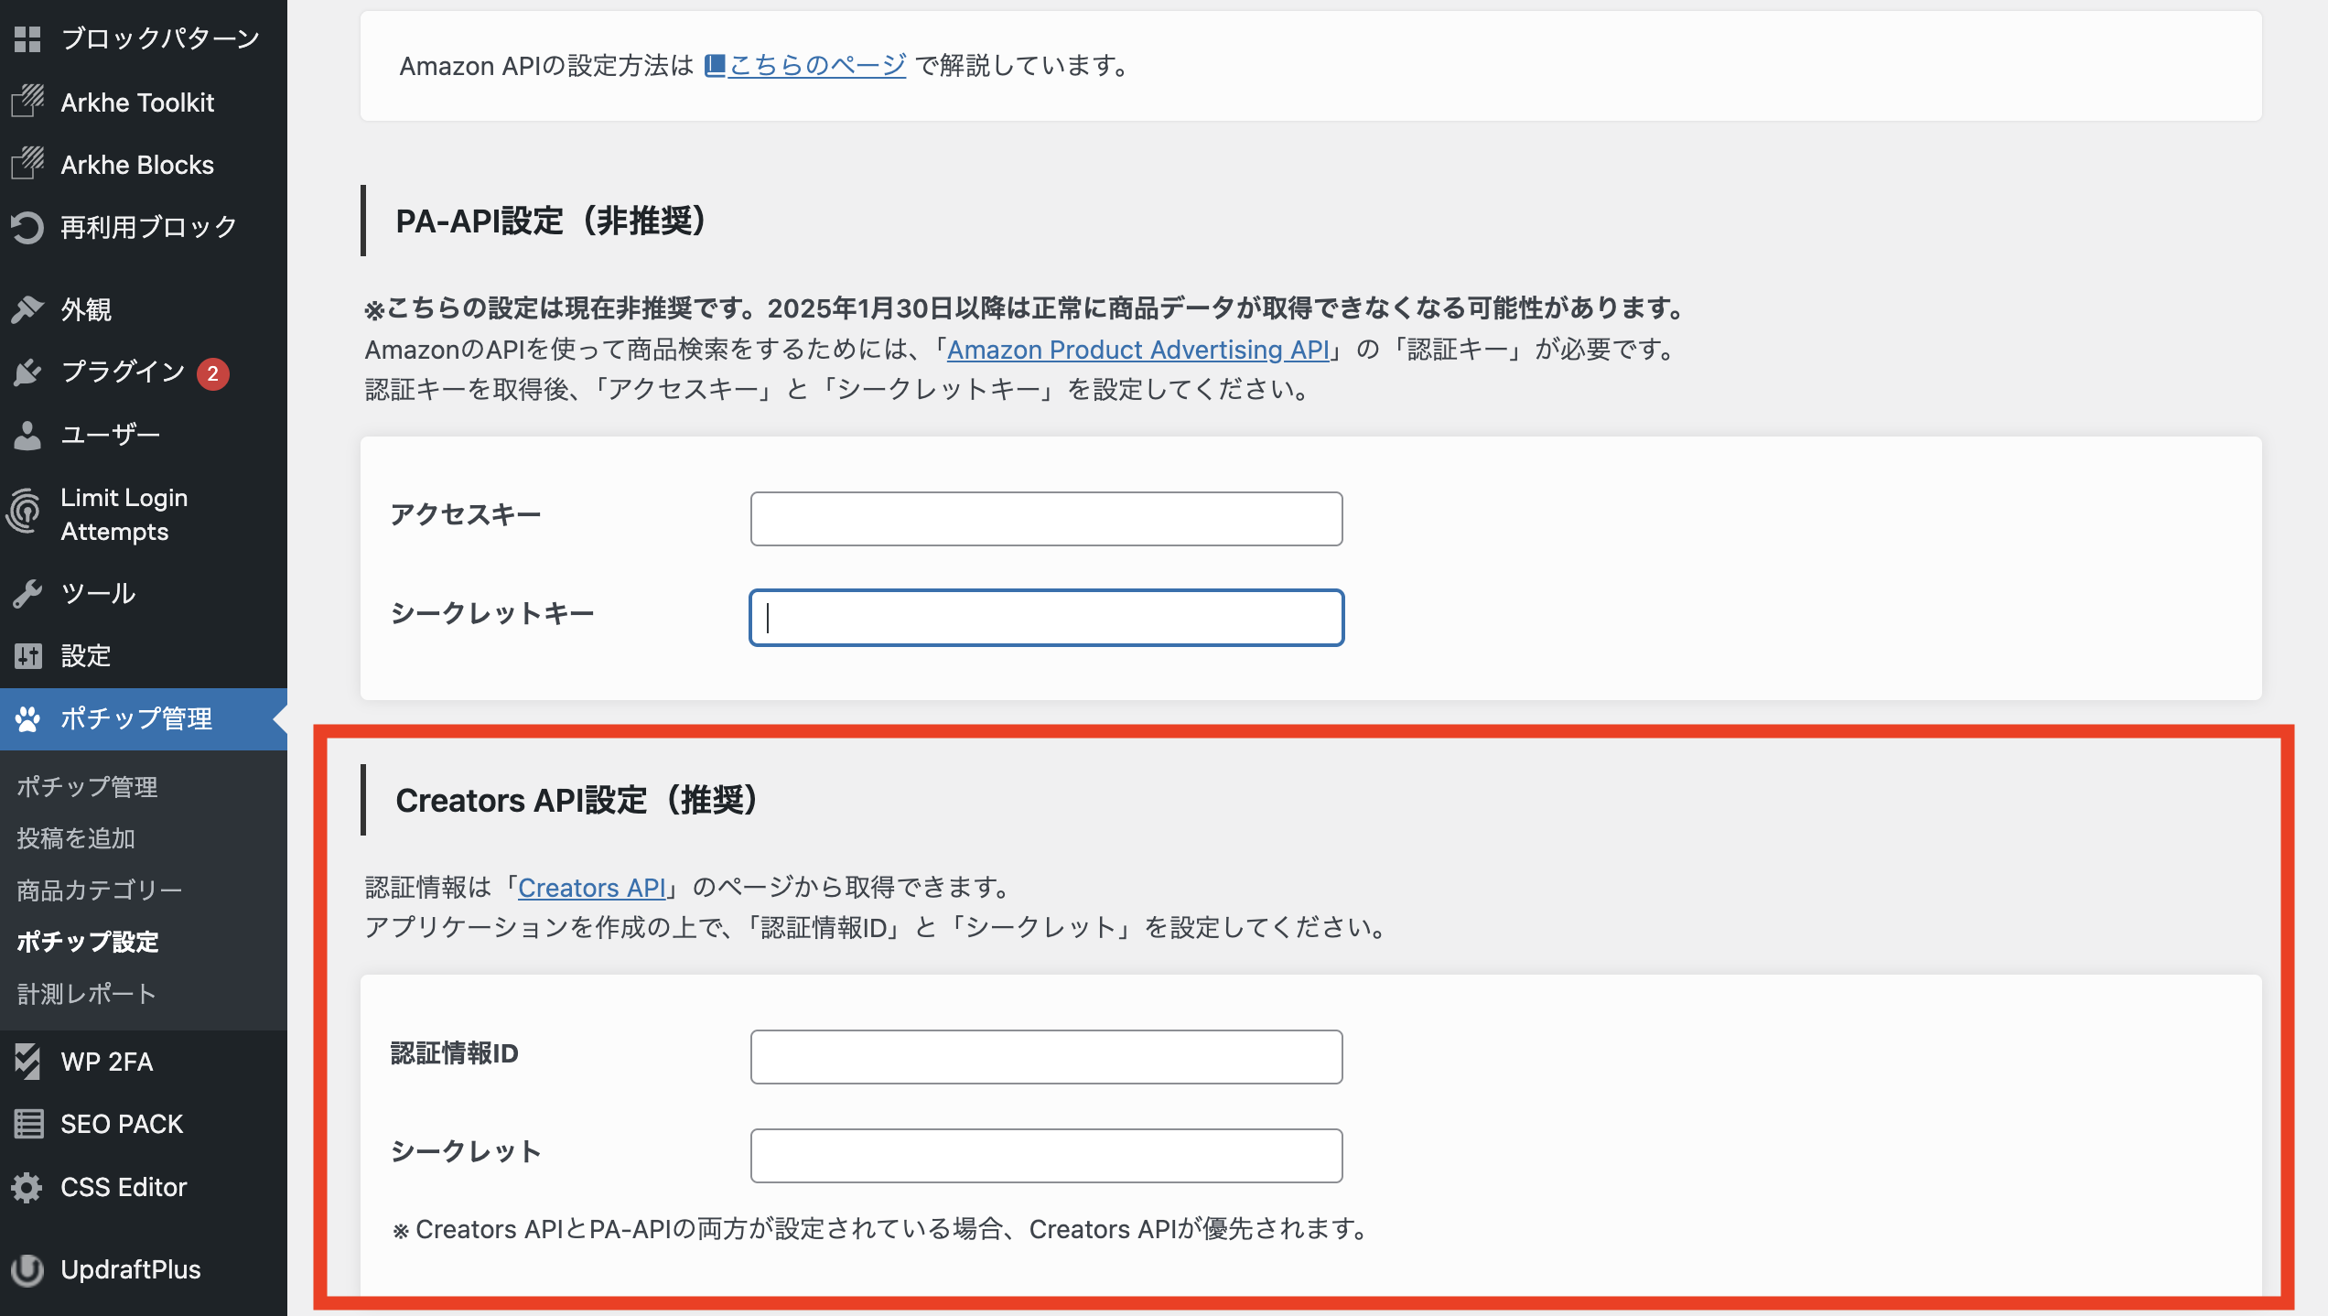The image size is (2328, 1316).
Task: Click the UpdraftPlus logo icon
Action: (27, 1269)
